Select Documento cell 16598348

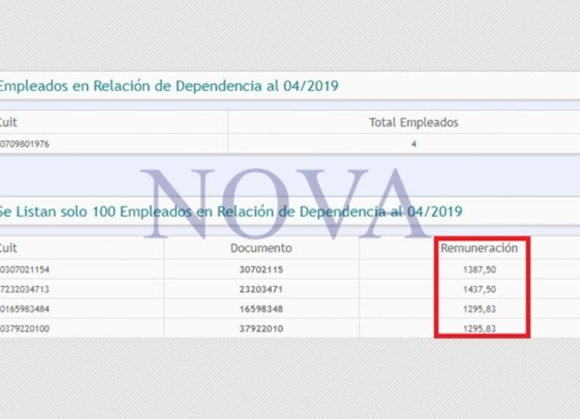261,308
